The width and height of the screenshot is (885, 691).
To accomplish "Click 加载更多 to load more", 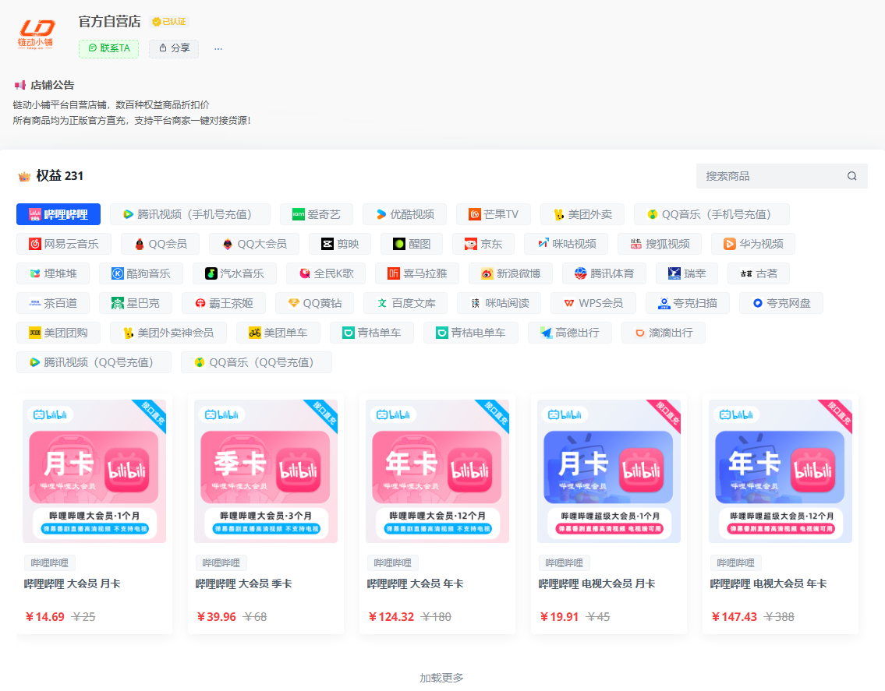I will [442, 678].
